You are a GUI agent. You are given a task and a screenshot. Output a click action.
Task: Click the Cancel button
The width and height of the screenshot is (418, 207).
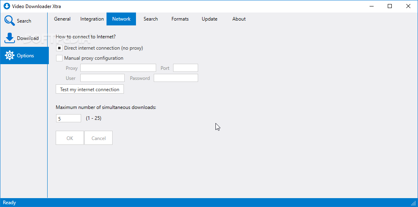point(98,138)
